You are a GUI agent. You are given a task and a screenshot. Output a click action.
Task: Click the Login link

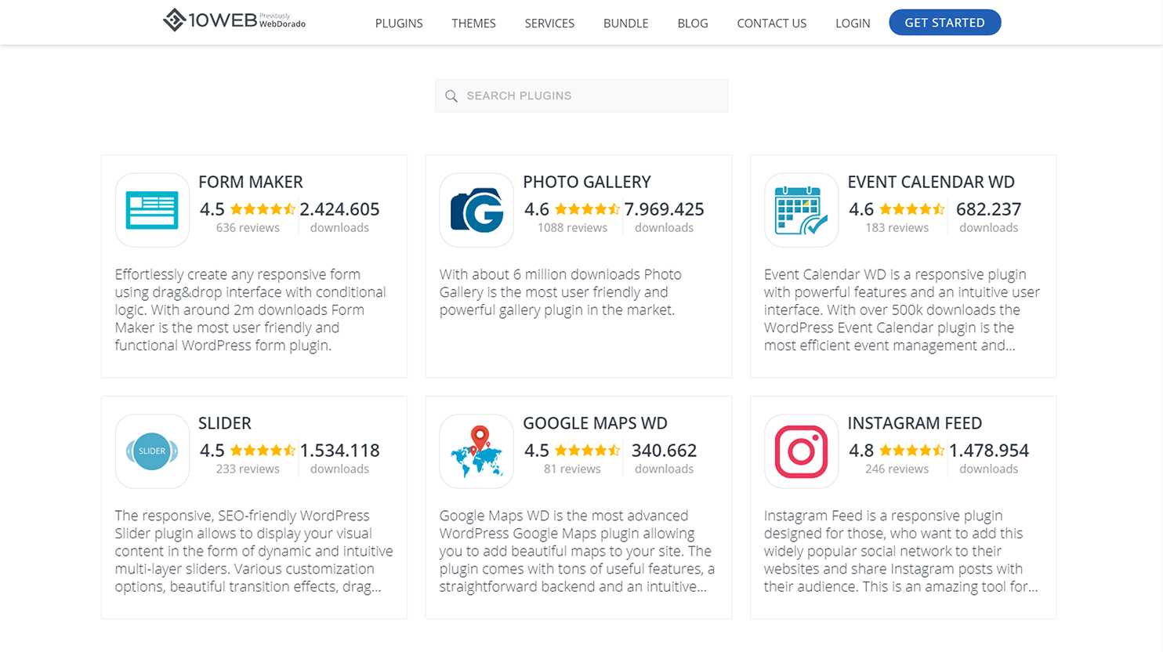point(853,24)
